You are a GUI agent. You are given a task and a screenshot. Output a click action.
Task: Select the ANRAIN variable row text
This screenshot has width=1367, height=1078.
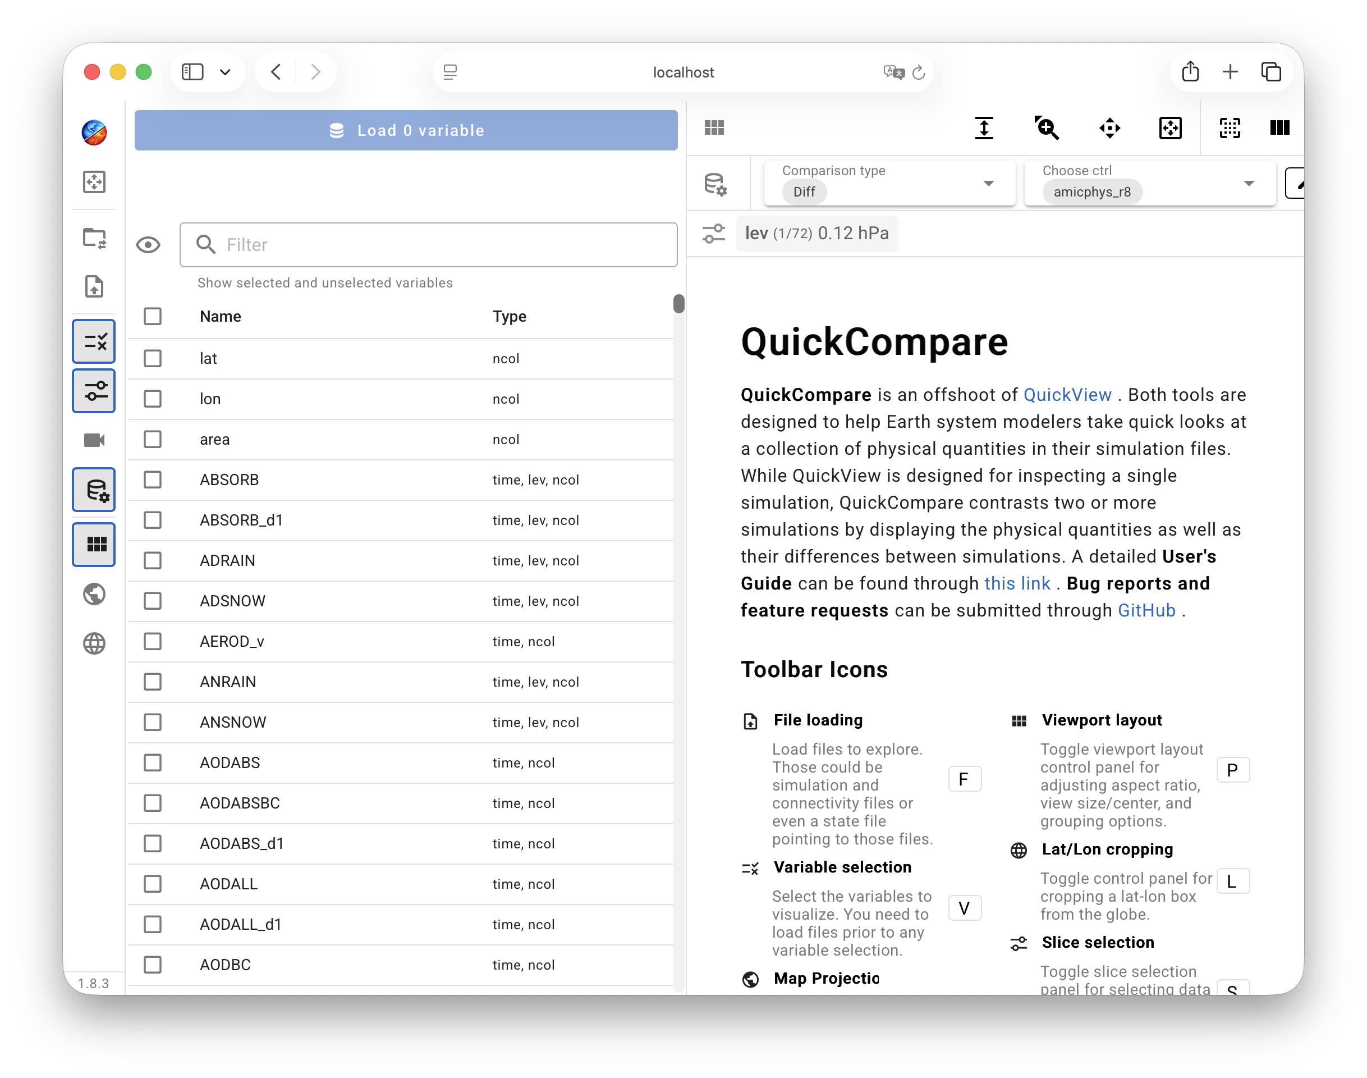click(228, 682)
